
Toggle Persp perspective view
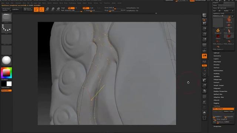click(x=204, y=45)
